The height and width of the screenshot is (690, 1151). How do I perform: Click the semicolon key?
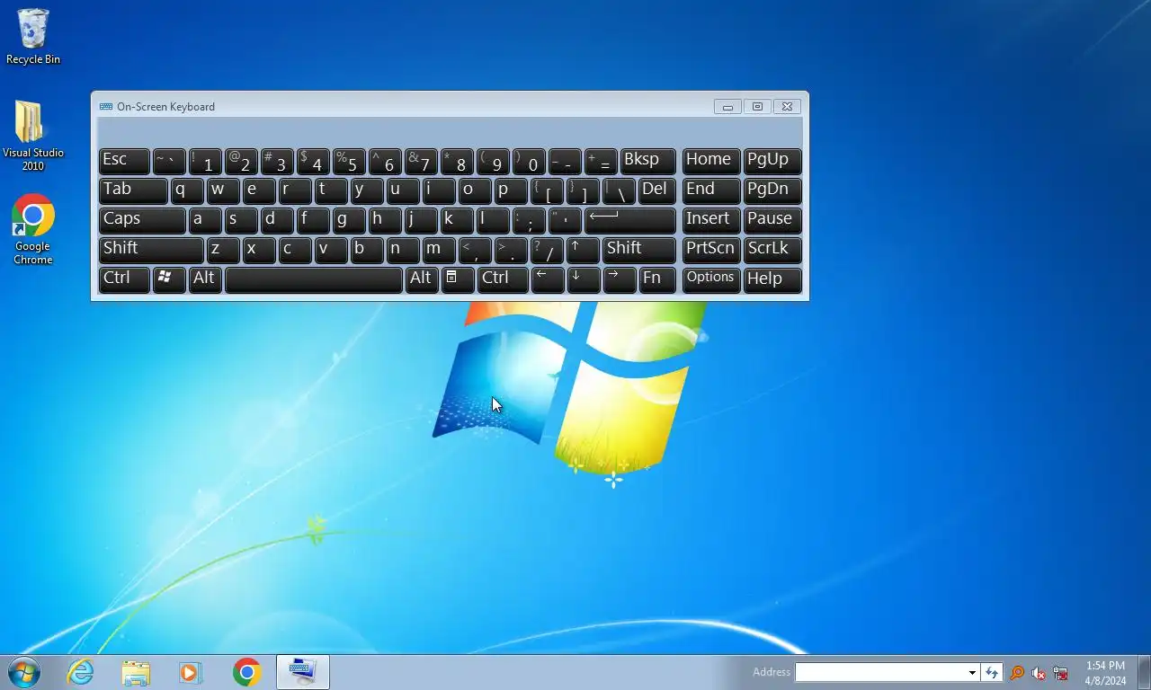coord(530,219)
